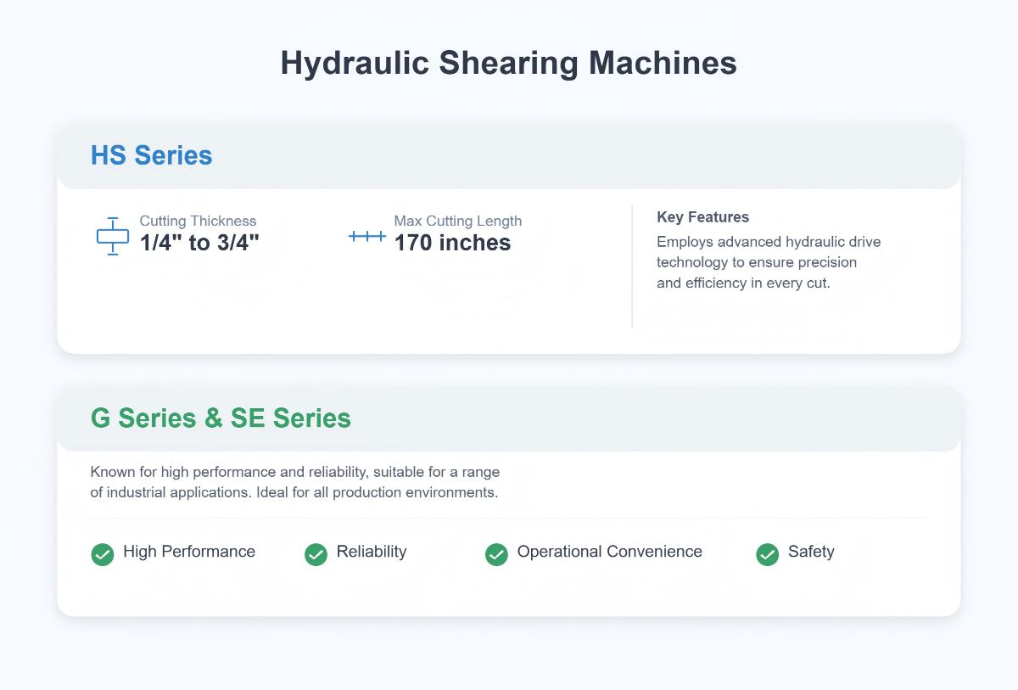The image size is (1018, 690).
Task: Select the 170 inches value text
Action: pos(451,243)
